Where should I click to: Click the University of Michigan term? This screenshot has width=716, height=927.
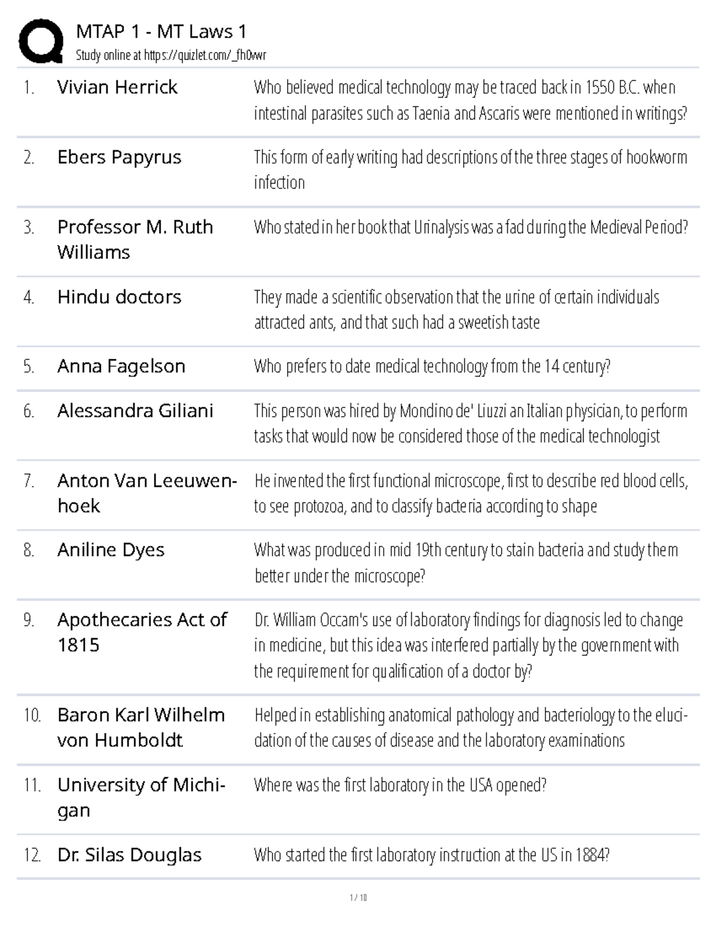[x=141, y=797]
